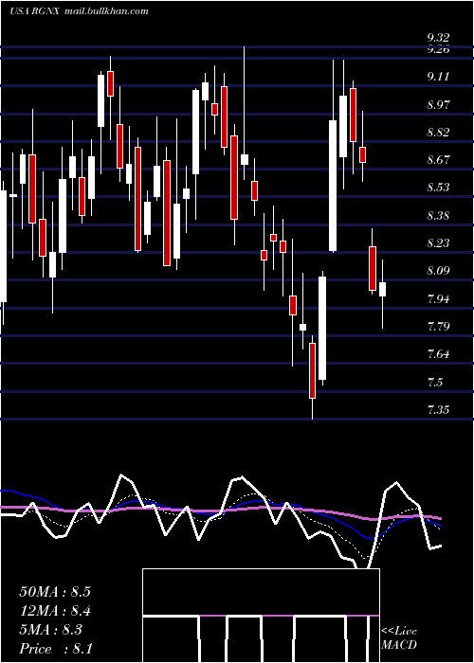474x663 pixels.
Task: Click the '12MA : 8.4' value
Action: click(x=55, y=611)
